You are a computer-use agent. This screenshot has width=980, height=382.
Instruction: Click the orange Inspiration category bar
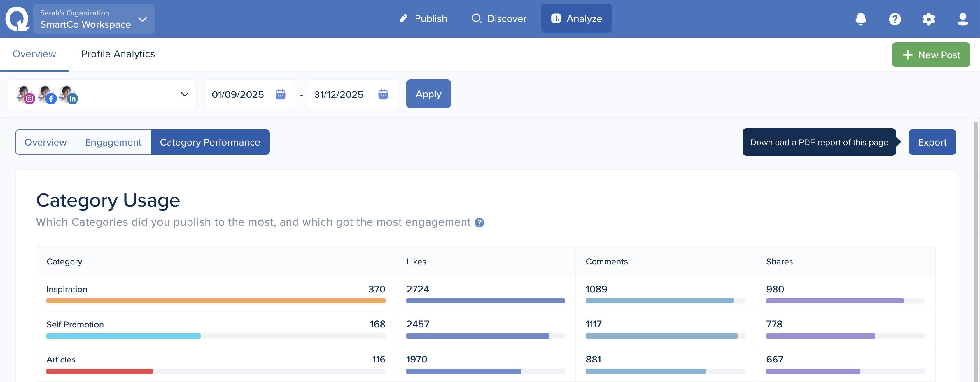216,301
